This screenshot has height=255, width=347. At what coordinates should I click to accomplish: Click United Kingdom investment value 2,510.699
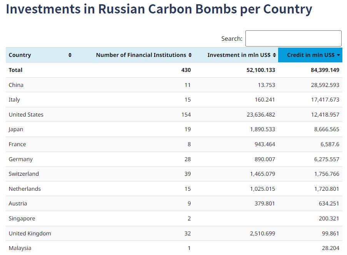tap(262, 233)
